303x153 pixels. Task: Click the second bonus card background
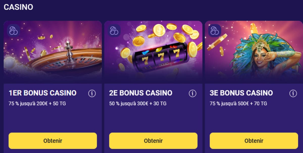pyautogui.click(x=153, y=118)
